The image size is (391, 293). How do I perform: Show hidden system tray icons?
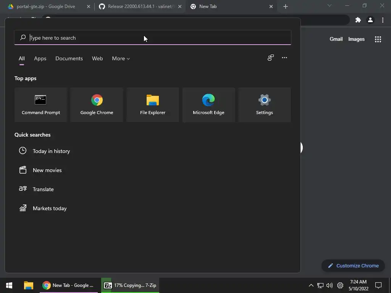[x=311, y=285]
